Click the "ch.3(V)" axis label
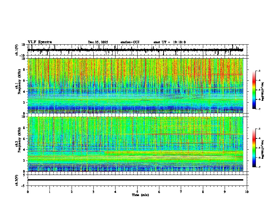The image size is (278, 215). [x=17, y=181]
